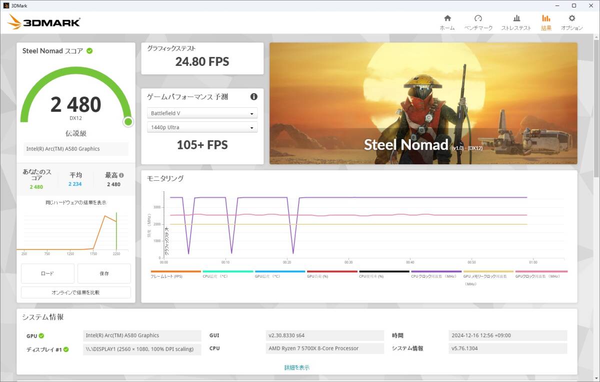Expand the Battlefield V game dropdown
Image resolution: width=600 pixels, height=382 pixels.
pyautogui.click(x=202, y=113)
